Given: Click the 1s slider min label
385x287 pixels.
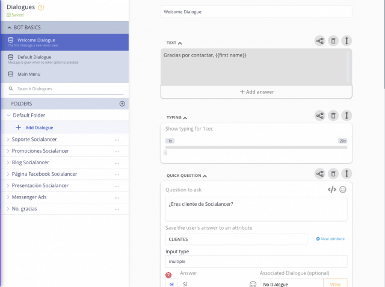Looking at the screenshot, I should [170, 141].
